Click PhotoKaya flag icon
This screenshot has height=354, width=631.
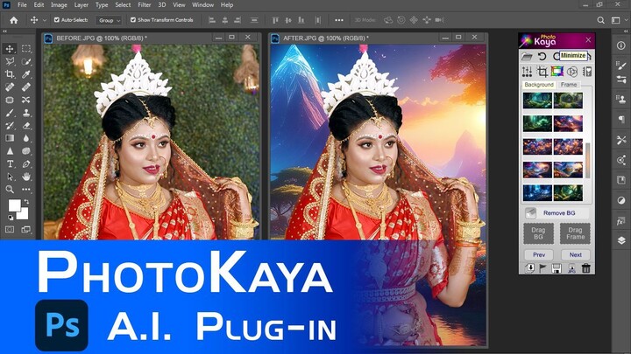coord(542,268)
